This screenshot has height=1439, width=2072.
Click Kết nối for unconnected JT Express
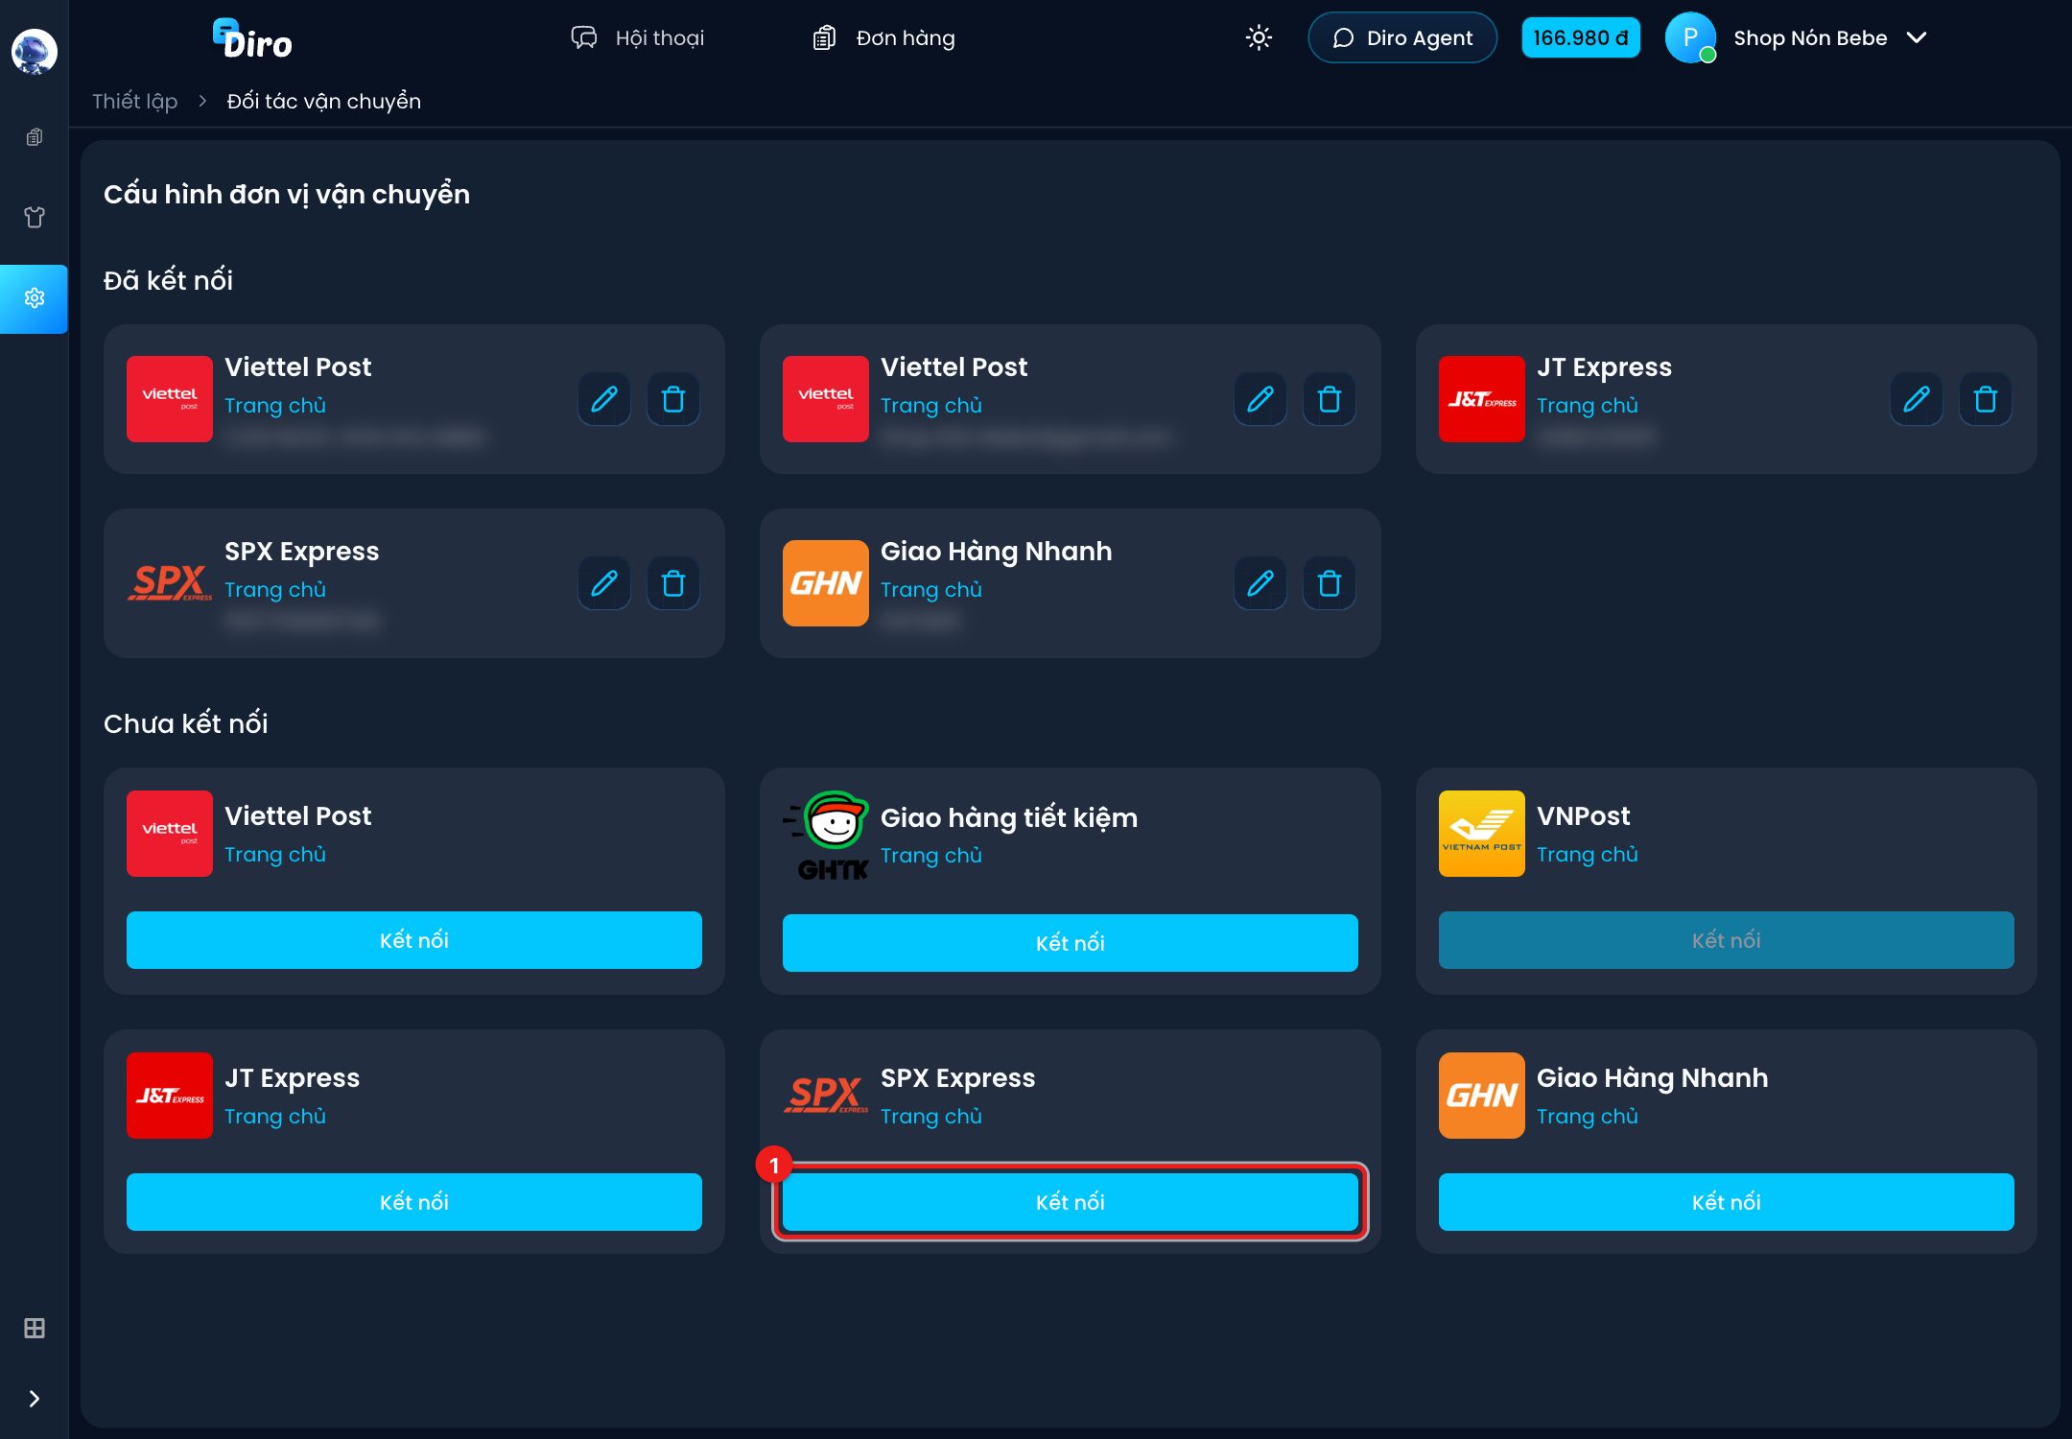[414, 1202]
